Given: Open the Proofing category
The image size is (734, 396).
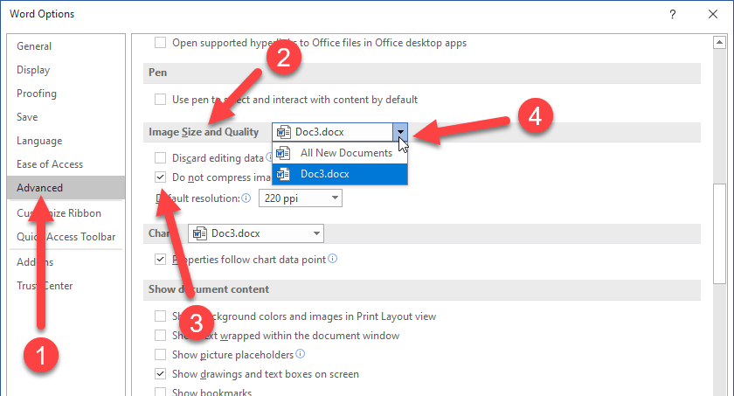Looking at the screenshot, I should coord(37,94).
